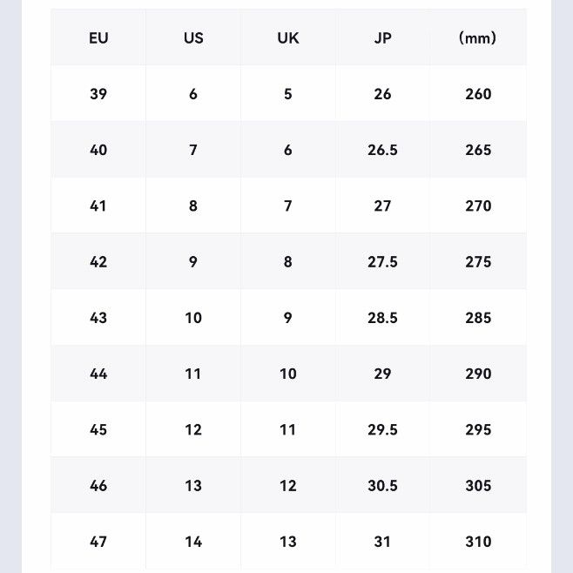Click EU size 43 cell
Viewport: 573px width, 573px height.
point(98,318)
